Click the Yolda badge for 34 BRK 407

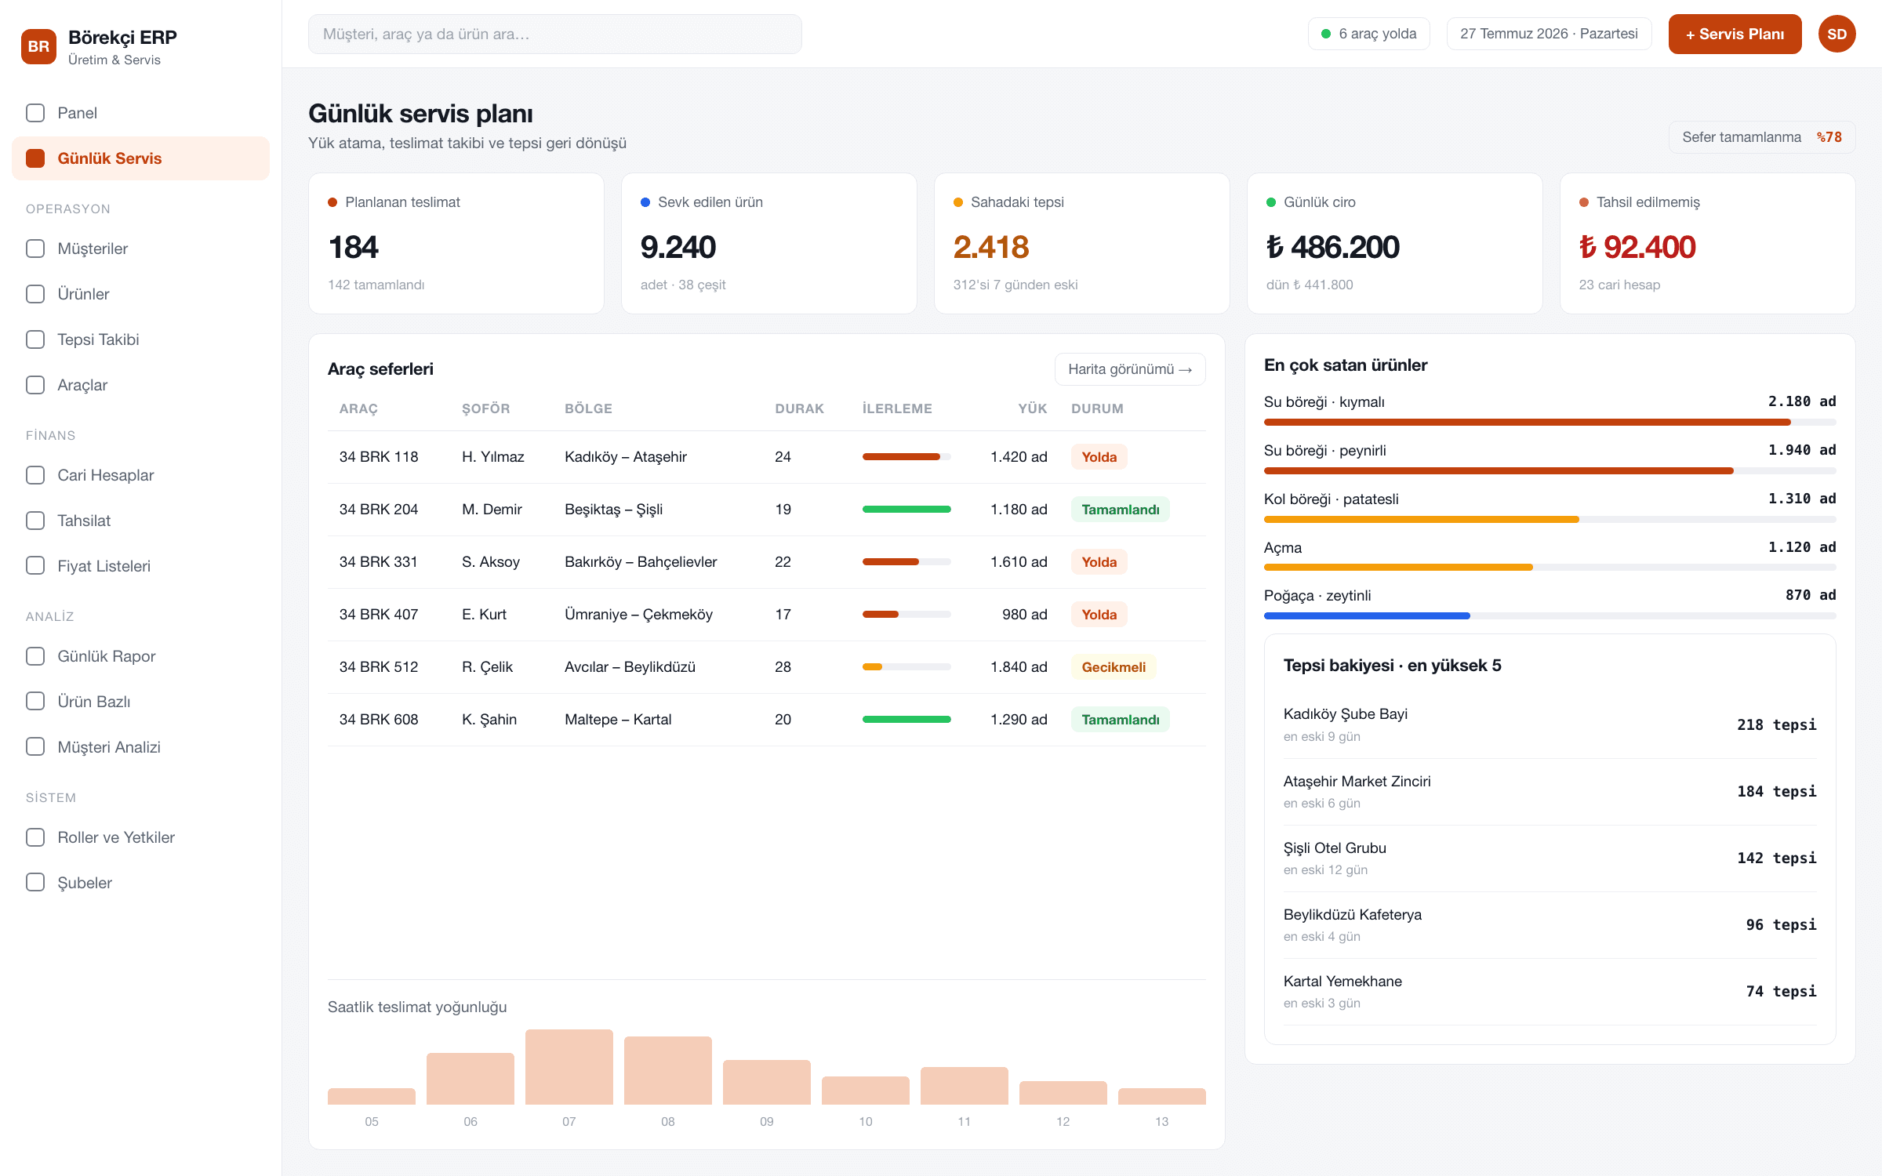point(1099,615)
